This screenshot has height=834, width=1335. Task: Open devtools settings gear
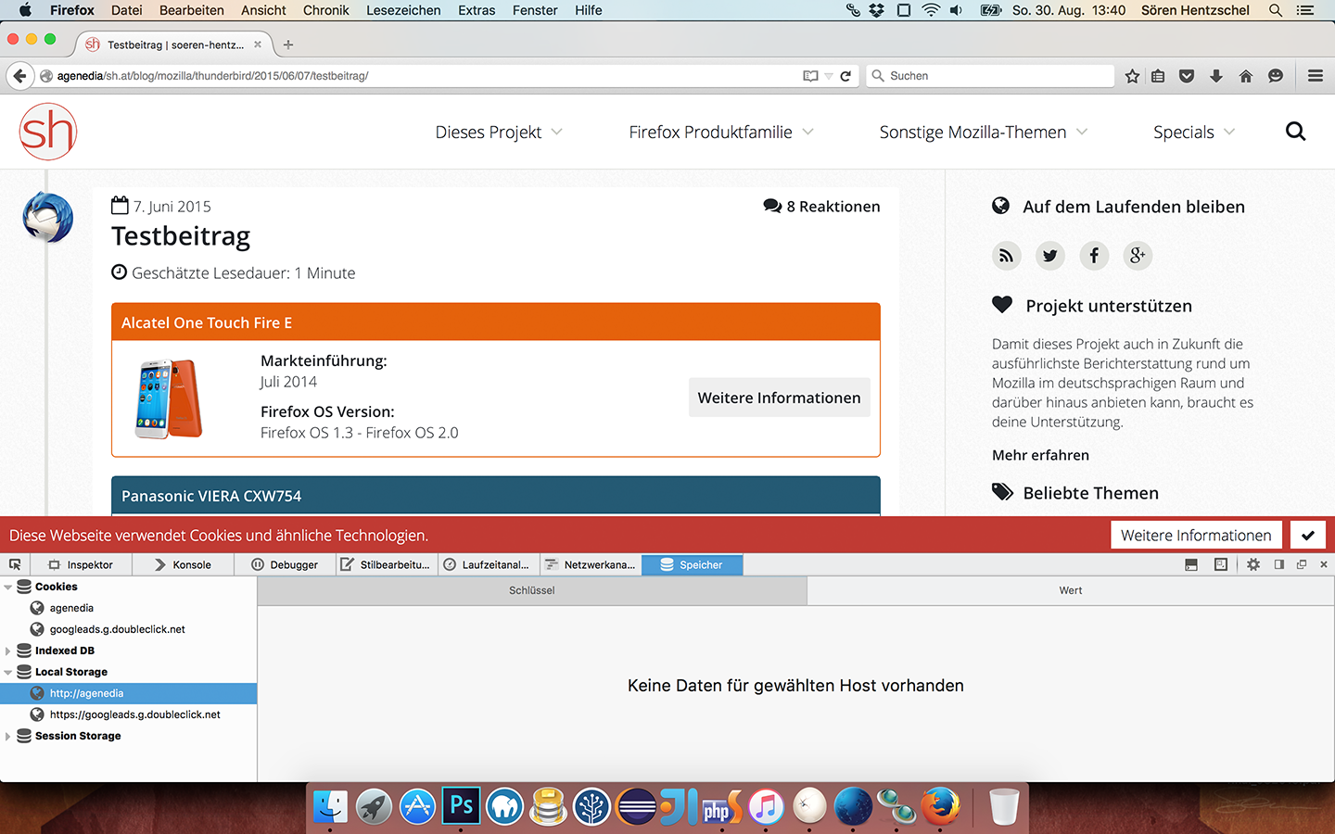(1253, 564)
